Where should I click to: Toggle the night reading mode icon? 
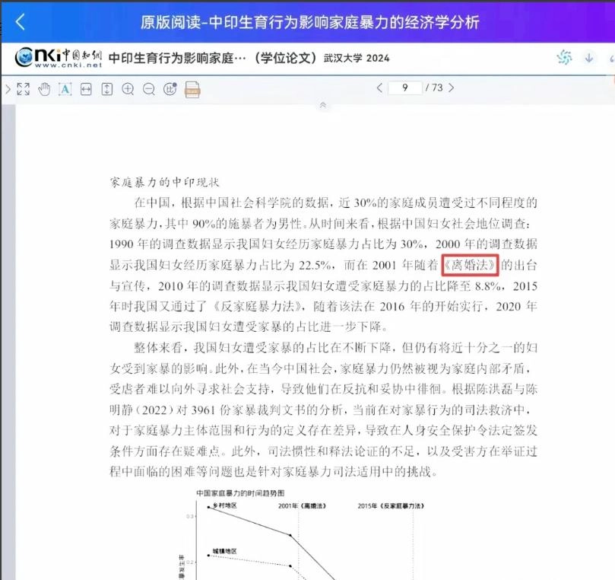coord(169,89)
